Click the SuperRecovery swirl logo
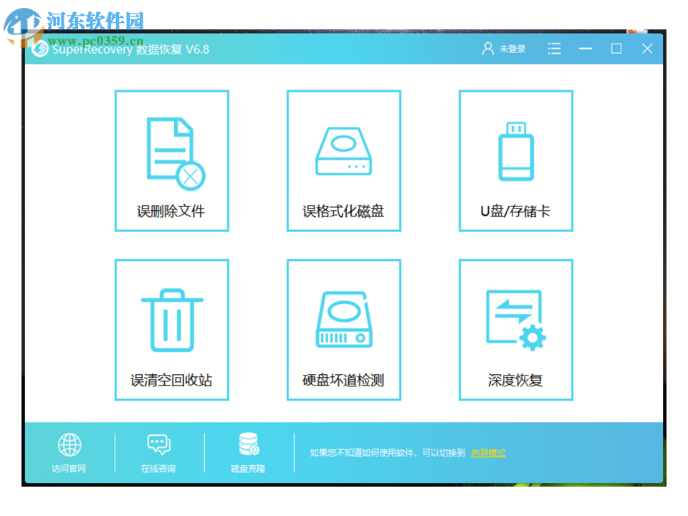Viewport: 688px width, 516px height. [41, 49]
